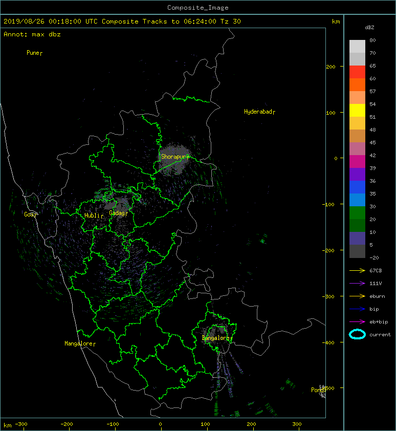Viewport: 396px width, 431px height.
Task: Click the purple 36-39 dBZ color swatch
Action: pos(357,175)
